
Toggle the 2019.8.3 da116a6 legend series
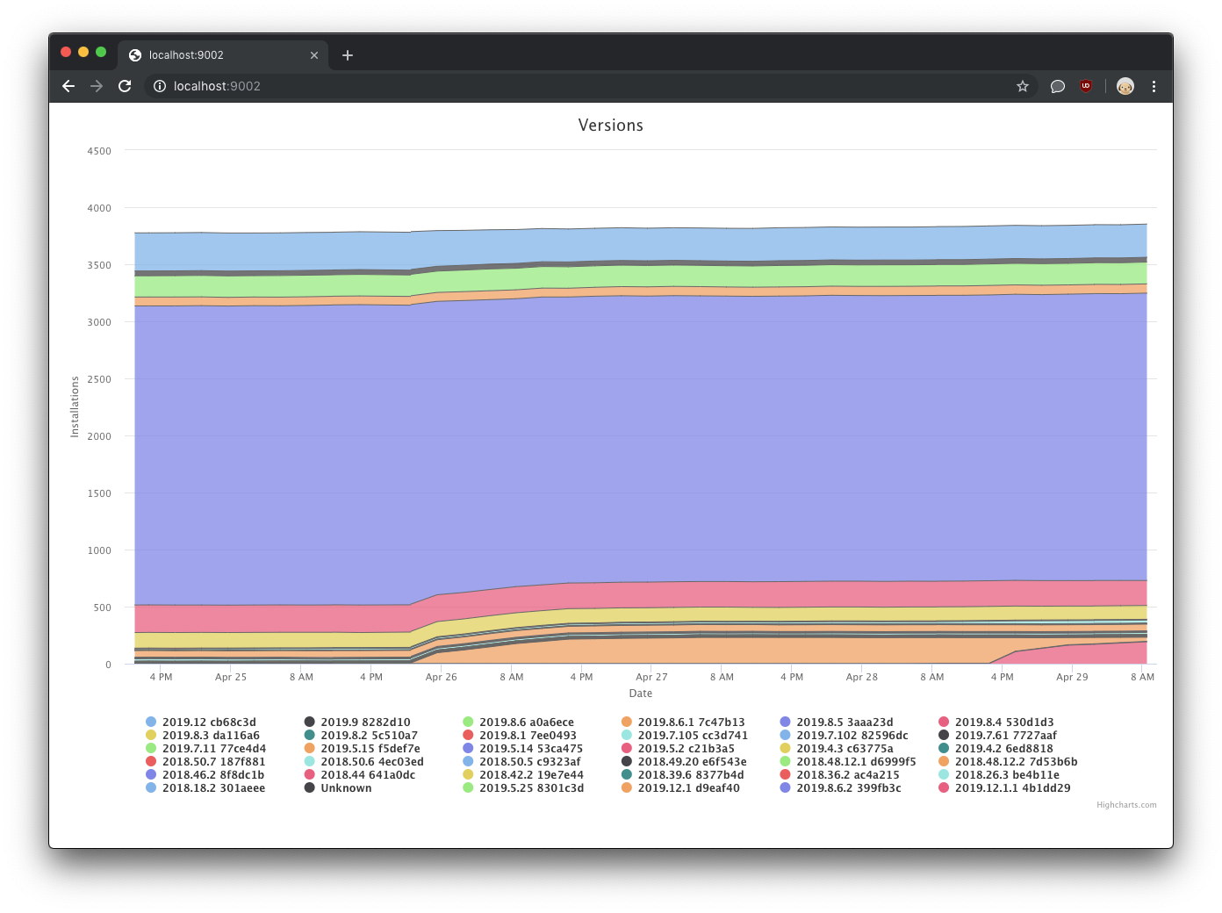[203, 736]
